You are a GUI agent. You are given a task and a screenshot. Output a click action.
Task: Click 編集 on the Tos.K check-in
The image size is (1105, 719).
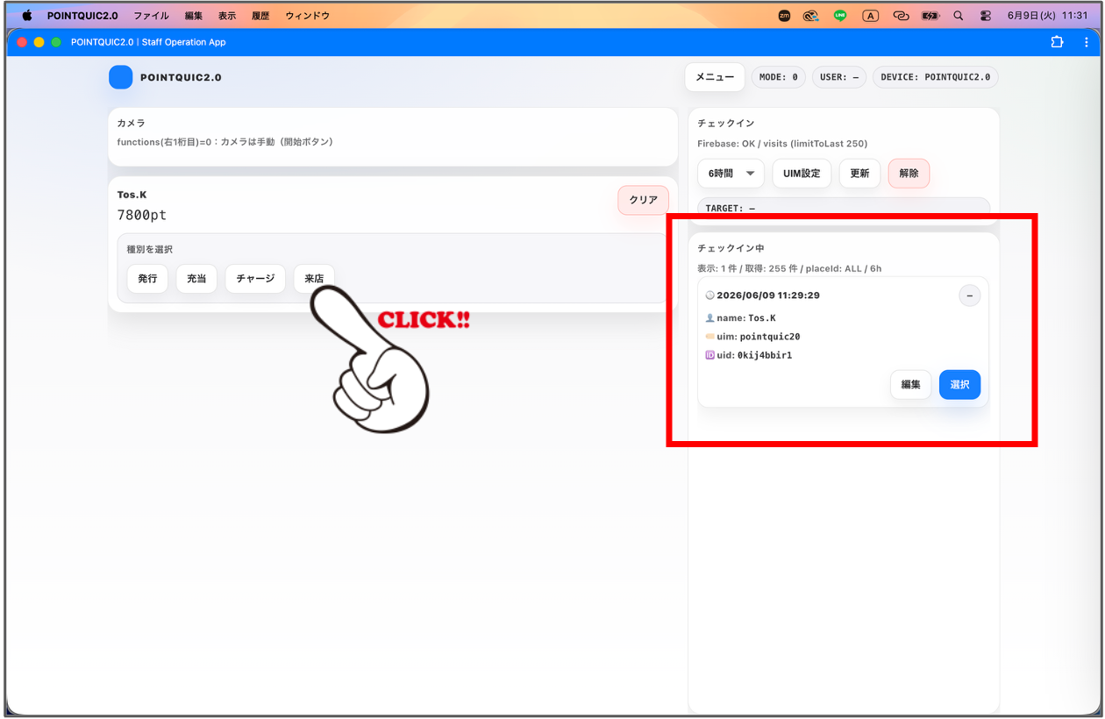[x=910, y=385]
